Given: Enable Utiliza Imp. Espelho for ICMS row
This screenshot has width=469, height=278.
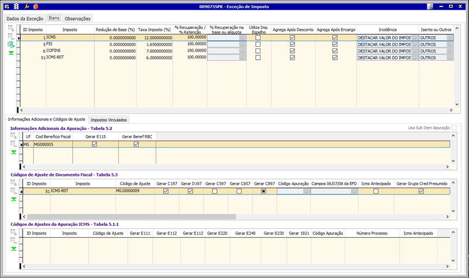Looking at the screenshot, I should point(258,37).
